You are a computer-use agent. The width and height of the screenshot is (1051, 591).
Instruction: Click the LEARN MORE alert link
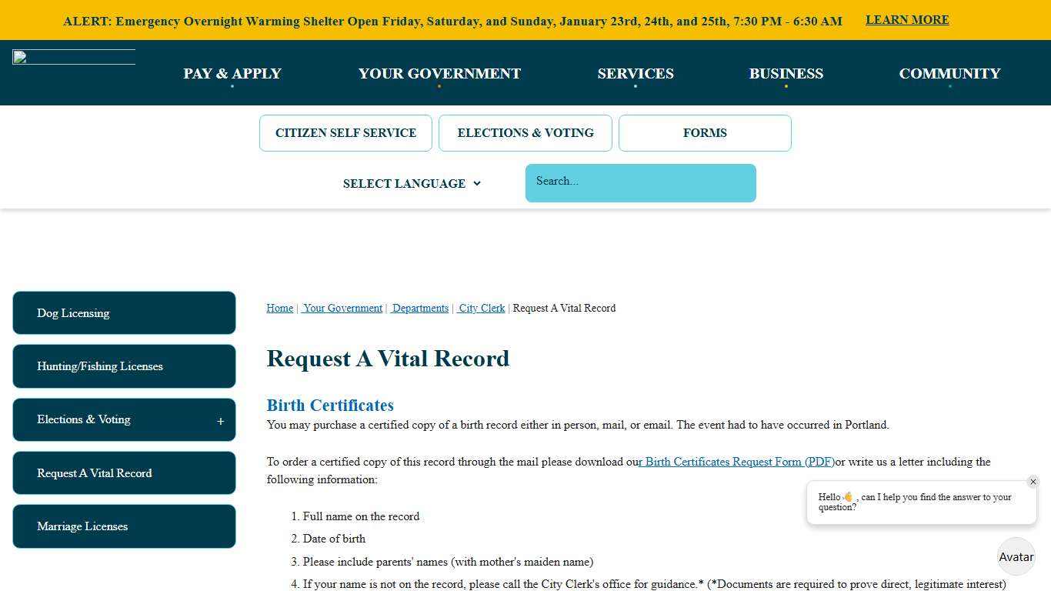[x=906, y=19]
